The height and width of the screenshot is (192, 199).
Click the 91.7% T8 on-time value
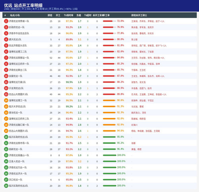click(69, 143)
